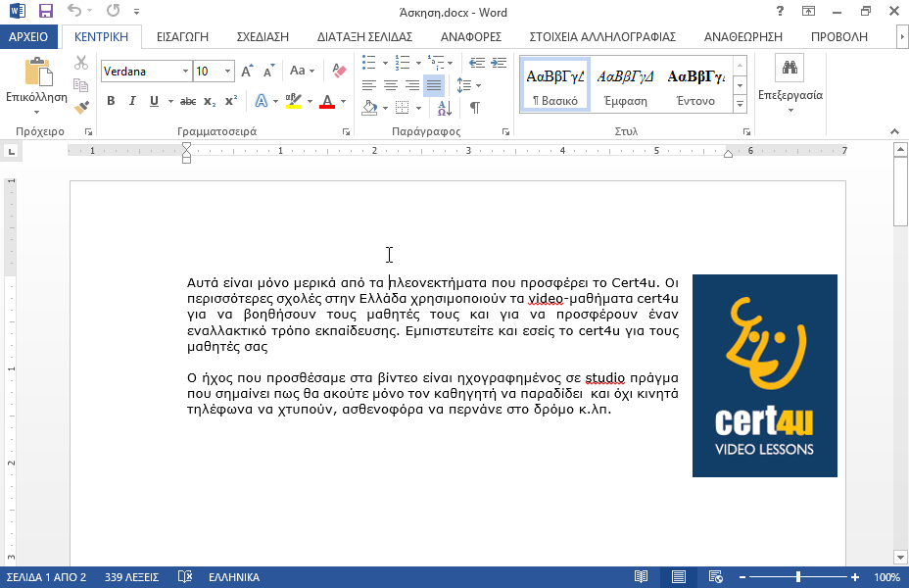Activate the Format Painter brush
The width and height of the screenshot is (909, 588).
click(81, 107)
